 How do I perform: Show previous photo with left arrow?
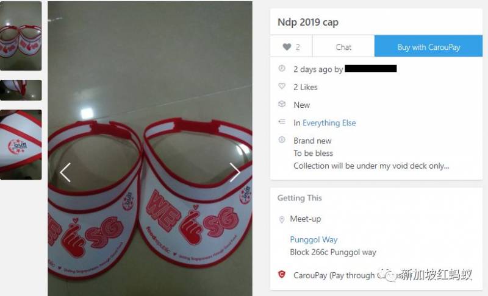65,172
